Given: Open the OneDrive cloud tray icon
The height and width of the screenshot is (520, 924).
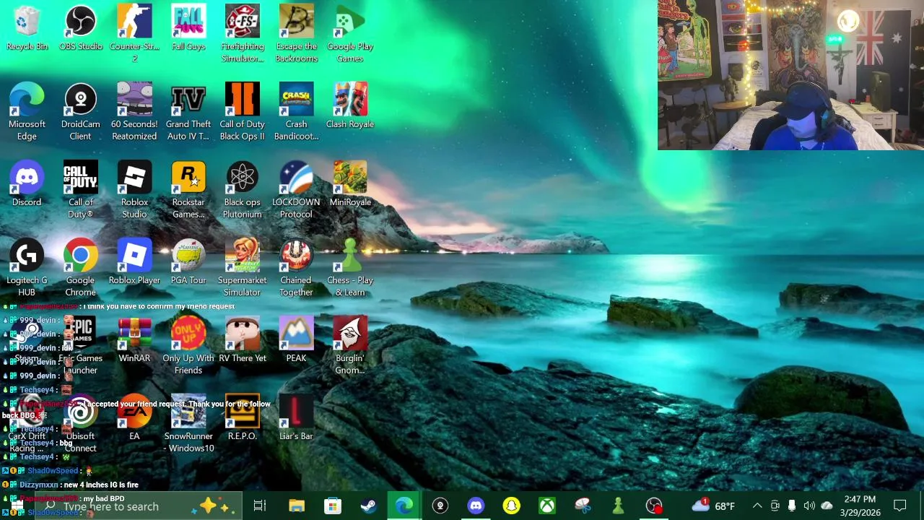Looking at the screenshot, I should (827, 506).
